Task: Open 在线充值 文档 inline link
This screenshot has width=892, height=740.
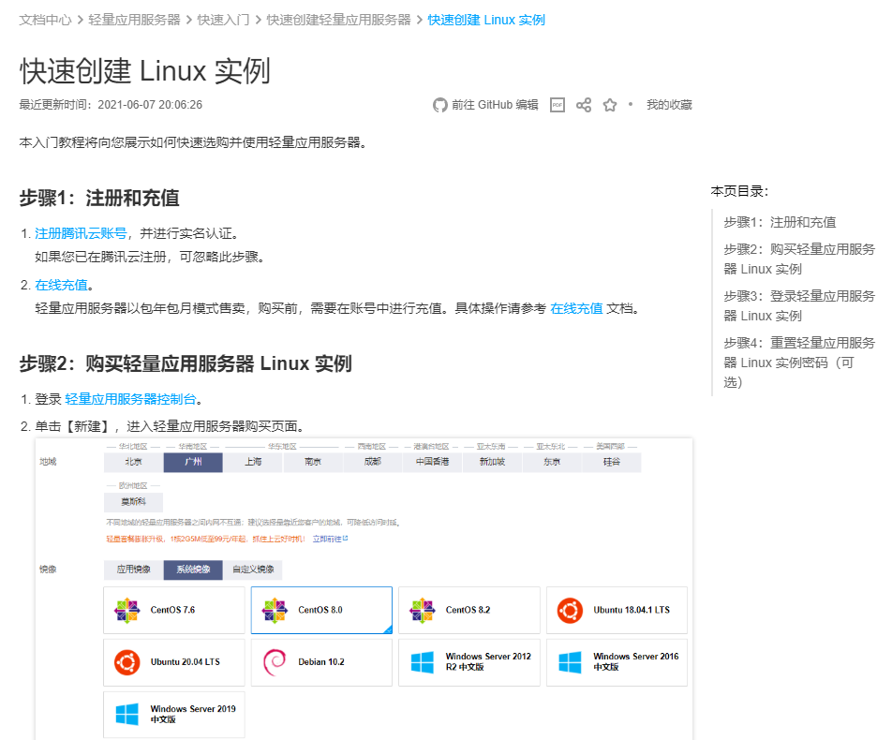Action: pyautogui.click(x=576, y=308)
